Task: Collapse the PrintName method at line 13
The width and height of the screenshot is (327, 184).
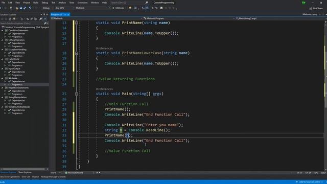Action: [77, 22]
